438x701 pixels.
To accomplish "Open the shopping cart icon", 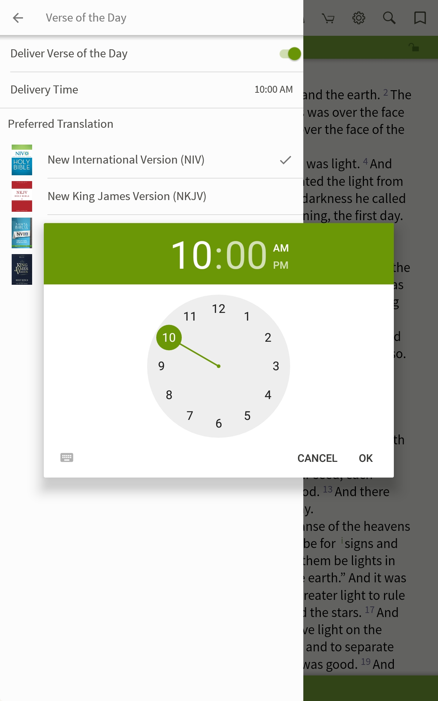I will 328,18.
